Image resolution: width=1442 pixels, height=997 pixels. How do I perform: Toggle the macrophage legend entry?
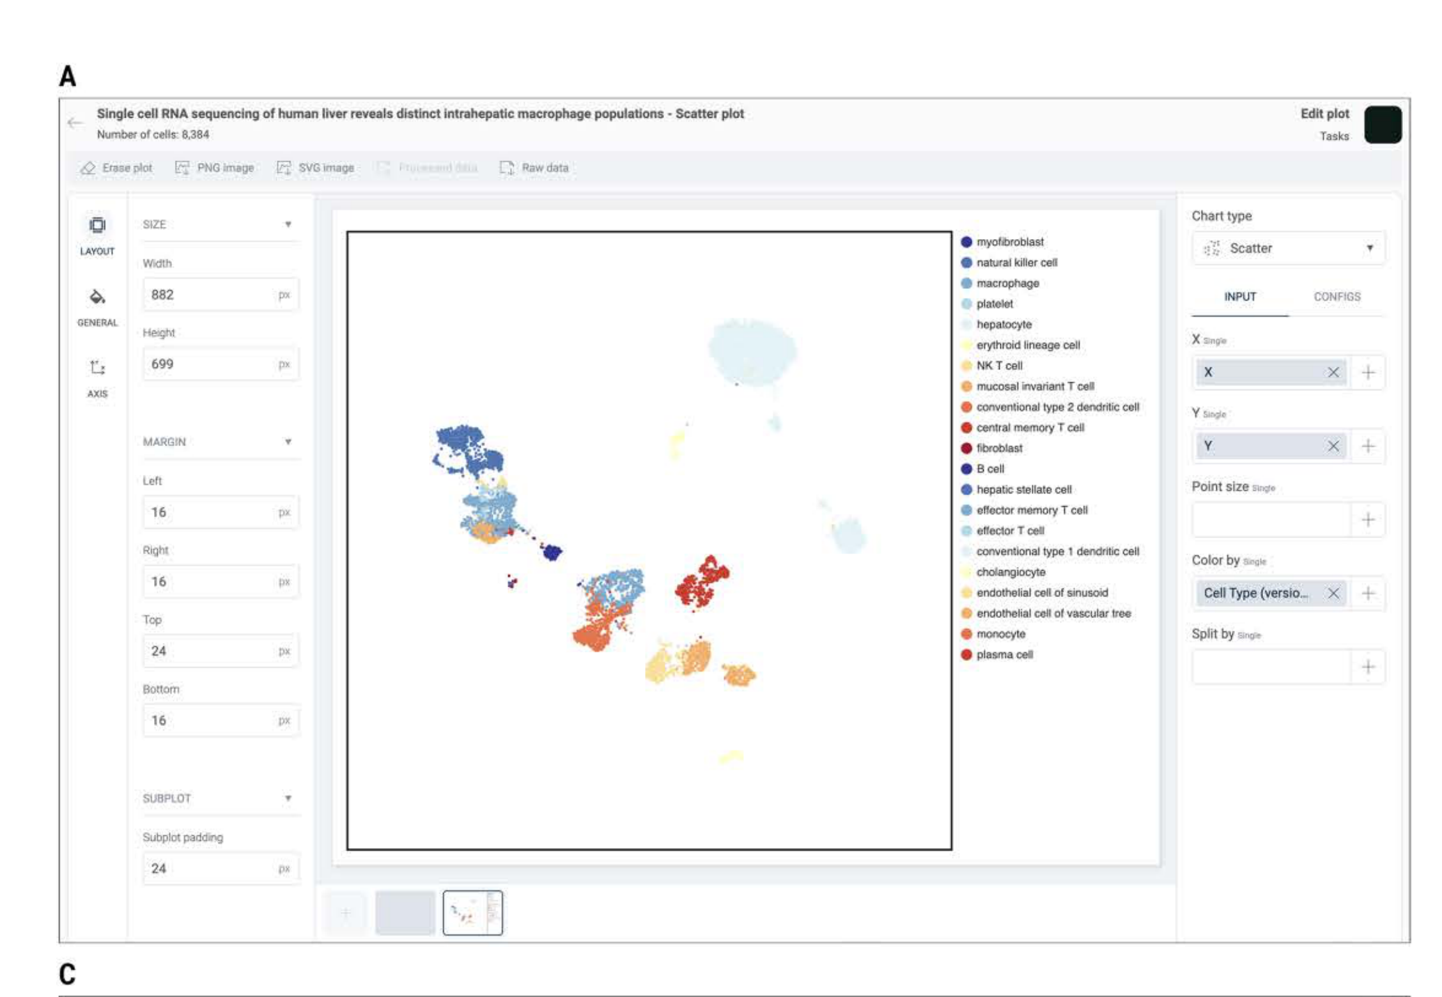click(x=1007, y=283)
